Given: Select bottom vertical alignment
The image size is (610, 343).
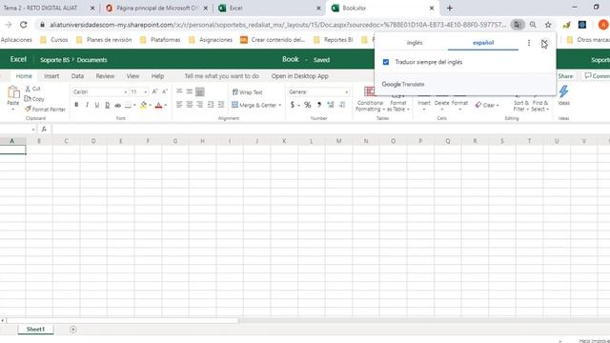Looking at the screenshot, I should (199, 91).
